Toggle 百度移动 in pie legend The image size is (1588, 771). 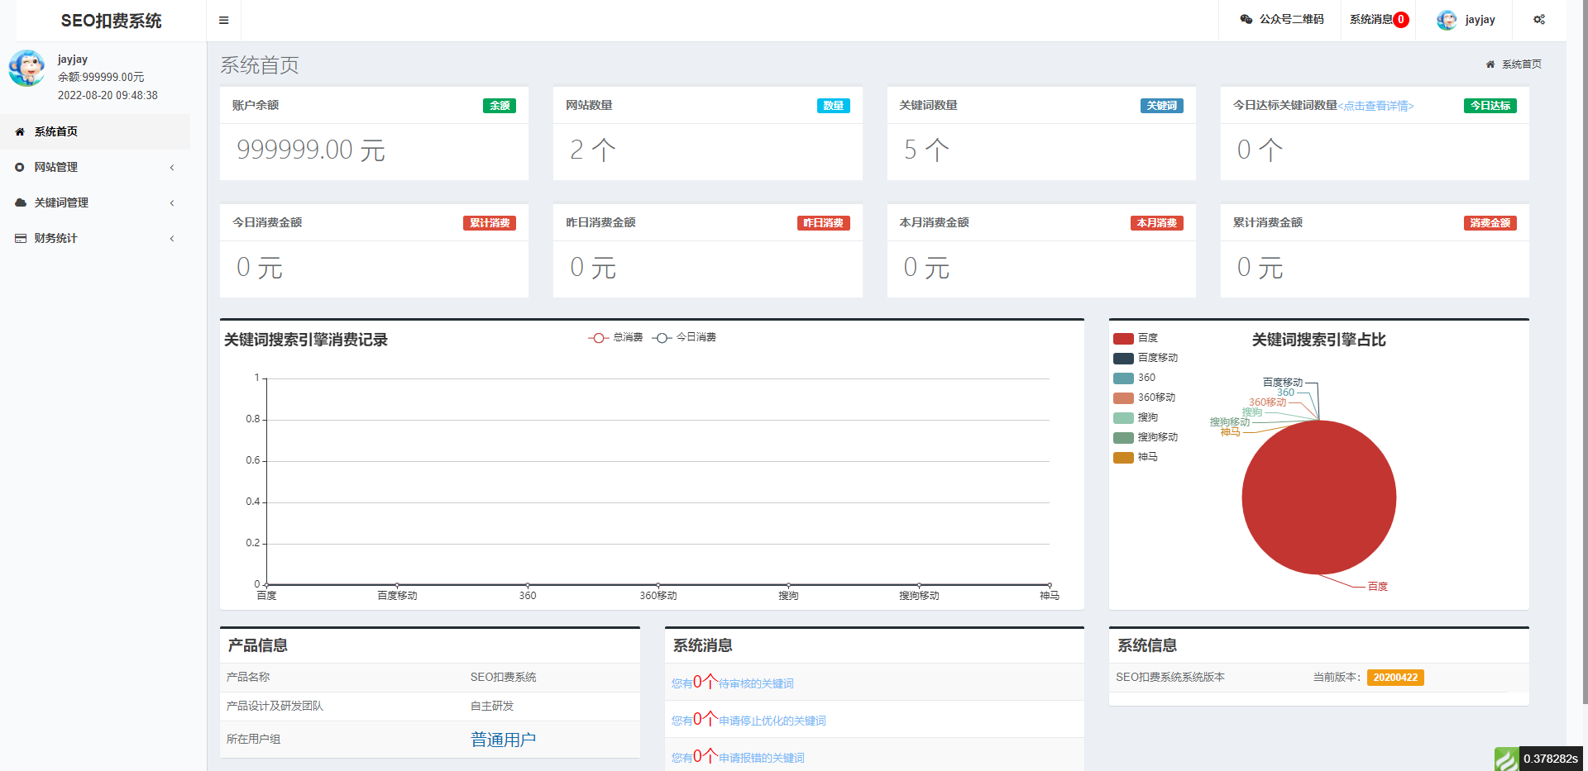coord(1146,358)
